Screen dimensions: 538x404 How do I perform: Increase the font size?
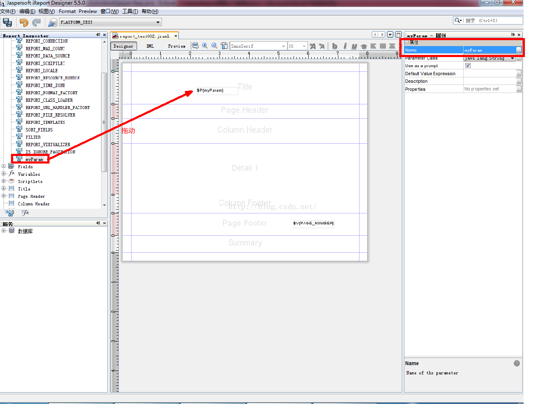pyautogui.click(x=313, y=46)
